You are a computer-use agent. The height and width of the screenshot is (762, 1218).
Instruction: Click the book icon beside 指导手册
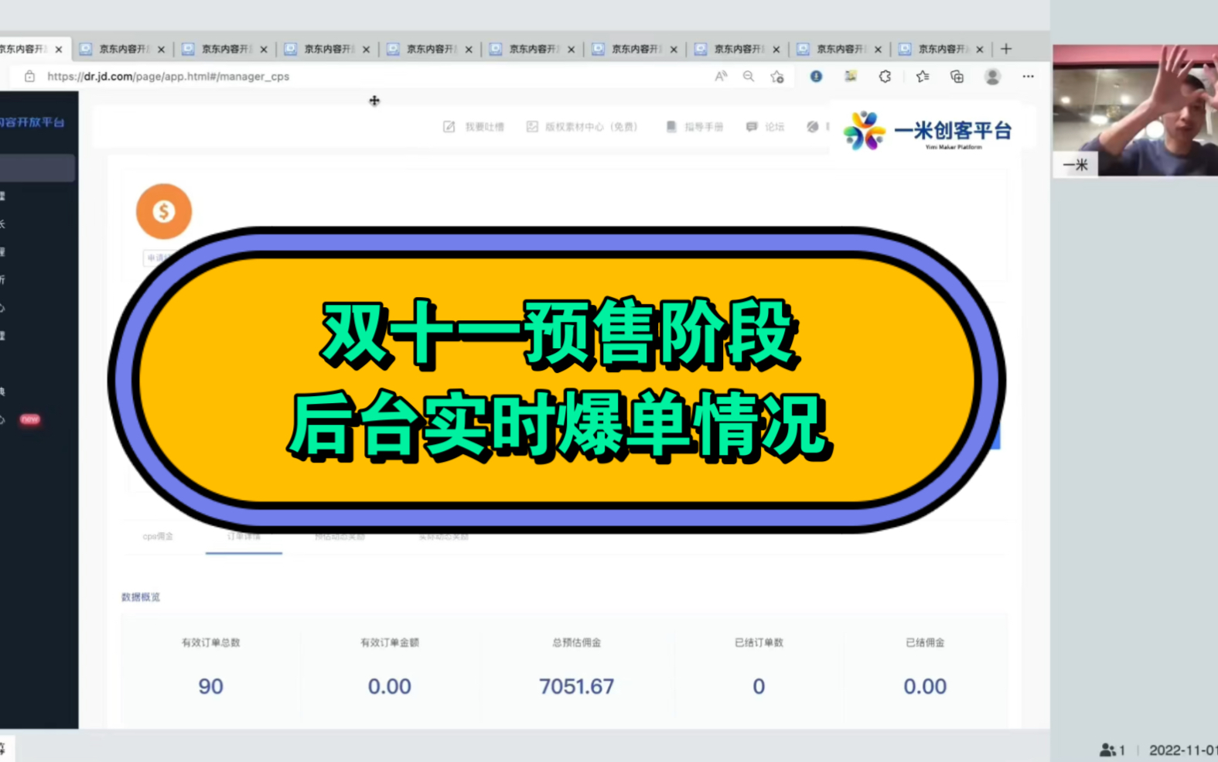tap(671, 127)
